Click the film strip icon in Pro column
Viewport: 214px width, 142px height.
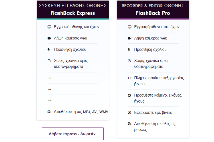pos(129,78)
